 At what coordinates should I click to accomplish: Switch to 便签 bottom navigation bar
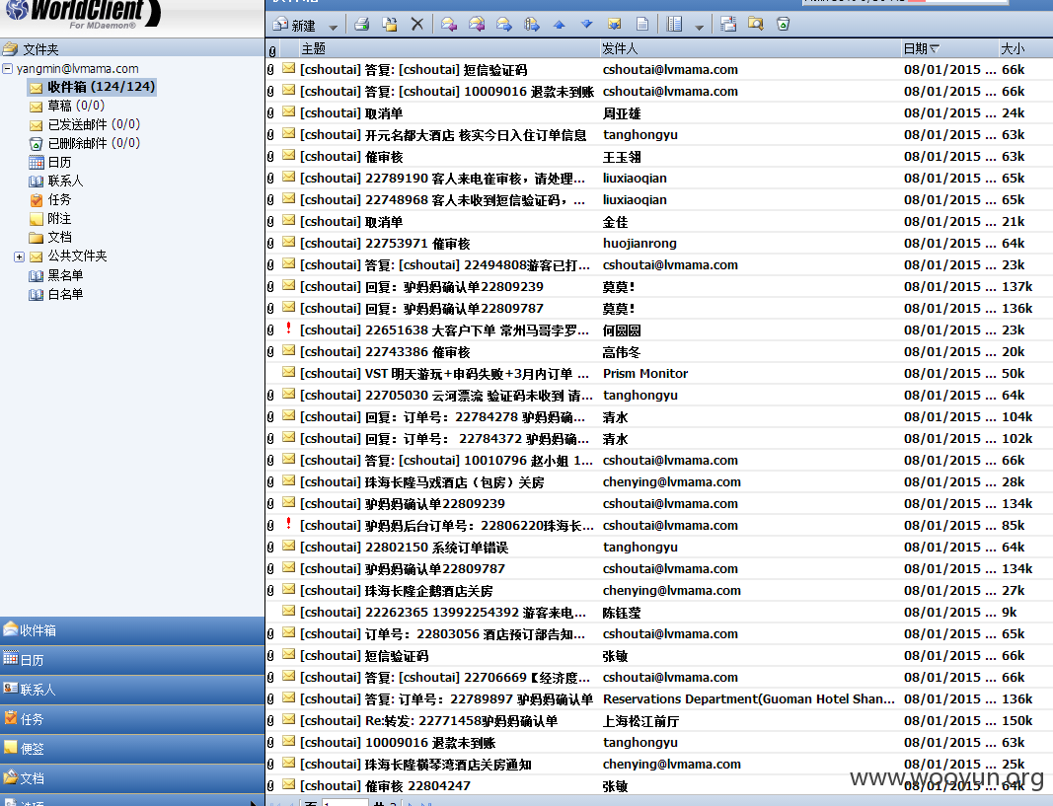coord(132,749)
